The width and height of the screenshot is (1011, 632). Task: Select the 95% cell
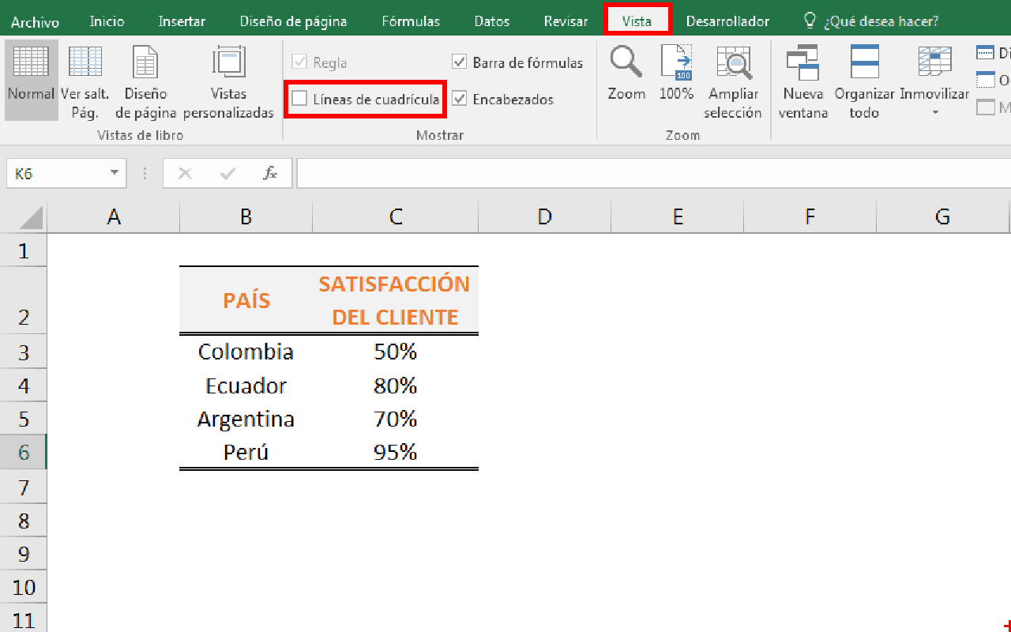click(x=396, y=452)
